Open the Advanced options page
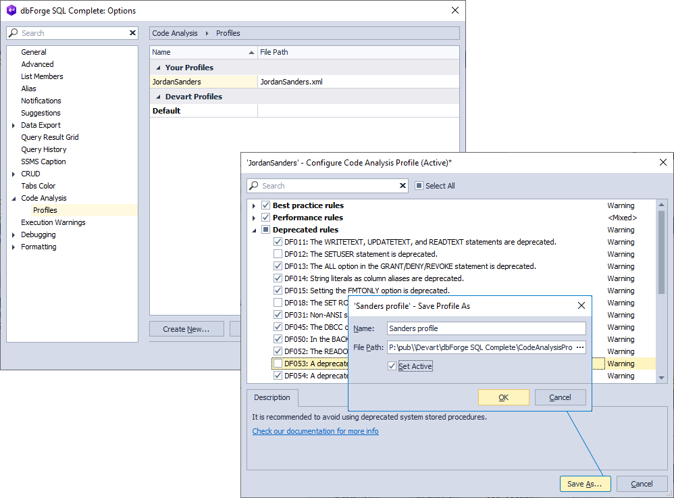The width and height of the screenshot is (674, 498). pyautogui.click(x=37, y=64)
